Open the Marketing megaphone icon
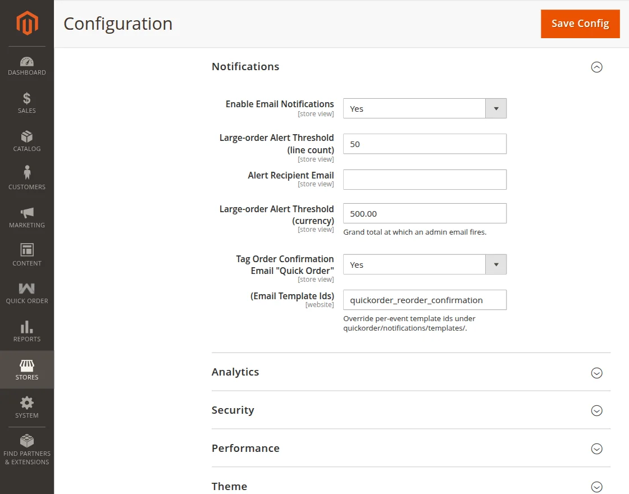This screenshot has width=629, height=494. click(27, 213)
